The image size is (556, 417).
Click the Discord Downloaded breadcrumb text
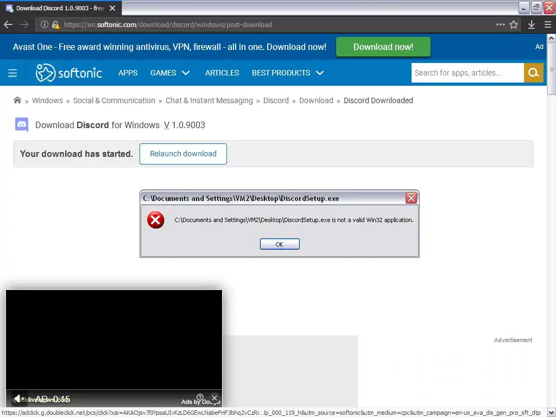coord(378,100)
